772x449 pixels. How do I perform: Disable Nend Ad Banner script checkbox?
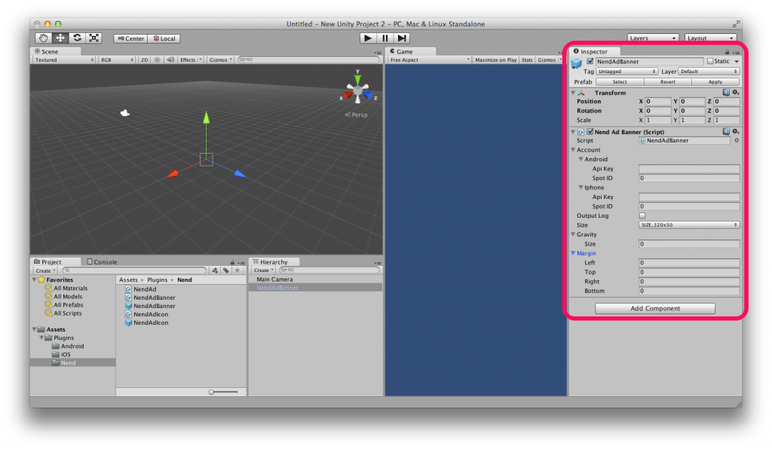[x=590, y=132]
